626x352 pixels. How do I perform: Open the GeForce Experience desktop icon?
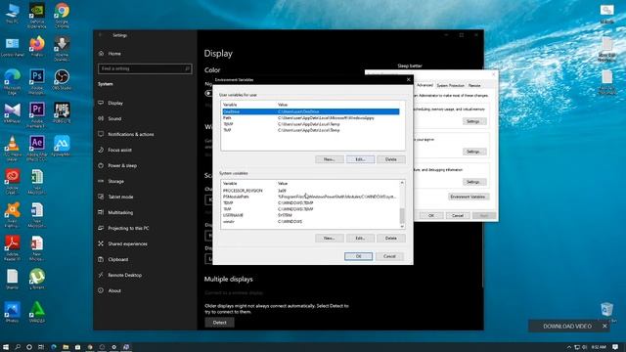point(37,16)
